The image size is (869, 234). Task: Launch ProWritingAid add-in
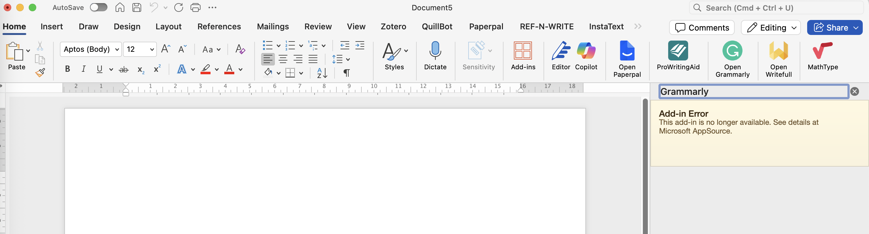[x=678, y=56]
